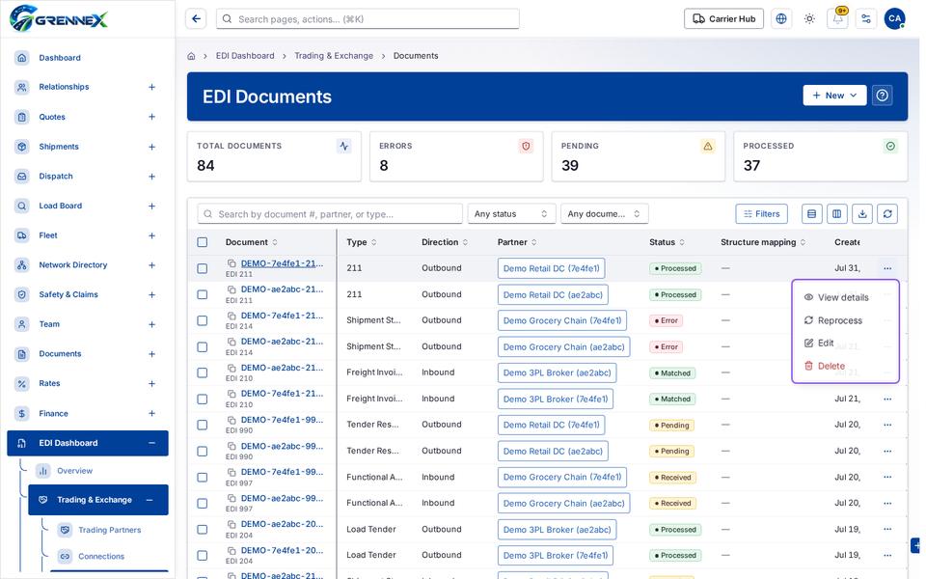
Task: Select checkbox for DEMO-ae2abc EDI 211 row
Action: pyautogui.click(x=202, y=294)
